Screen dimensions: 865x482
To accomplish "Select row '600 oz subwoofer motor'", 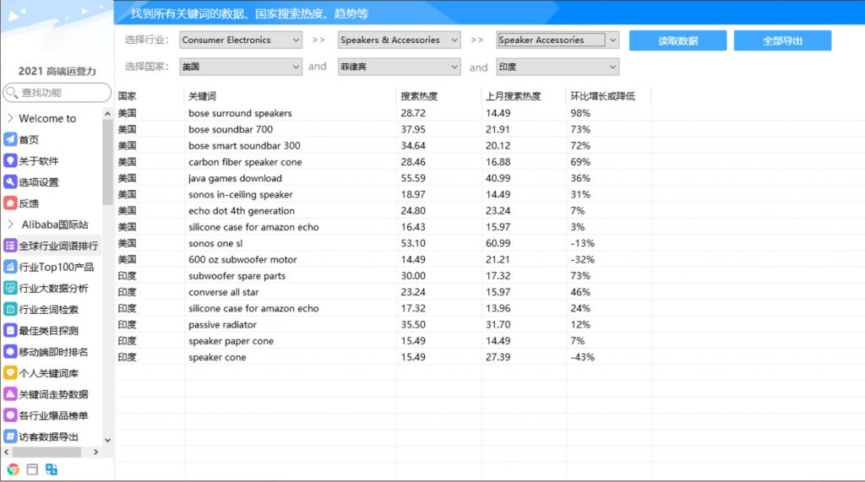I will [384, 259].
